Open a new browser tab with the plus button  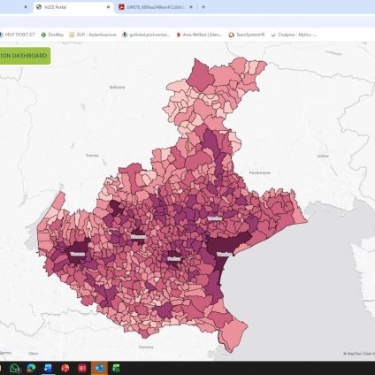203,7
